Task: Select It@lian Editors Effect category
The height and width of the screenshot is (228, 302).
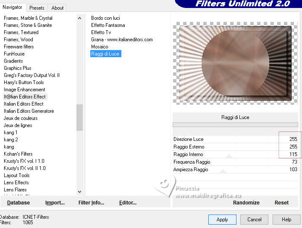Action: point(25,97)
